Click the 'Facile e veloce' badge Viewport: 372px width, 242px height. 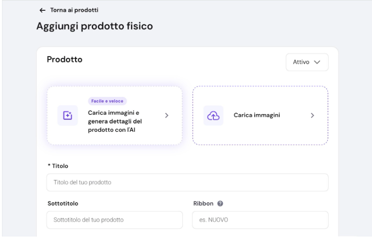[107, 101]
